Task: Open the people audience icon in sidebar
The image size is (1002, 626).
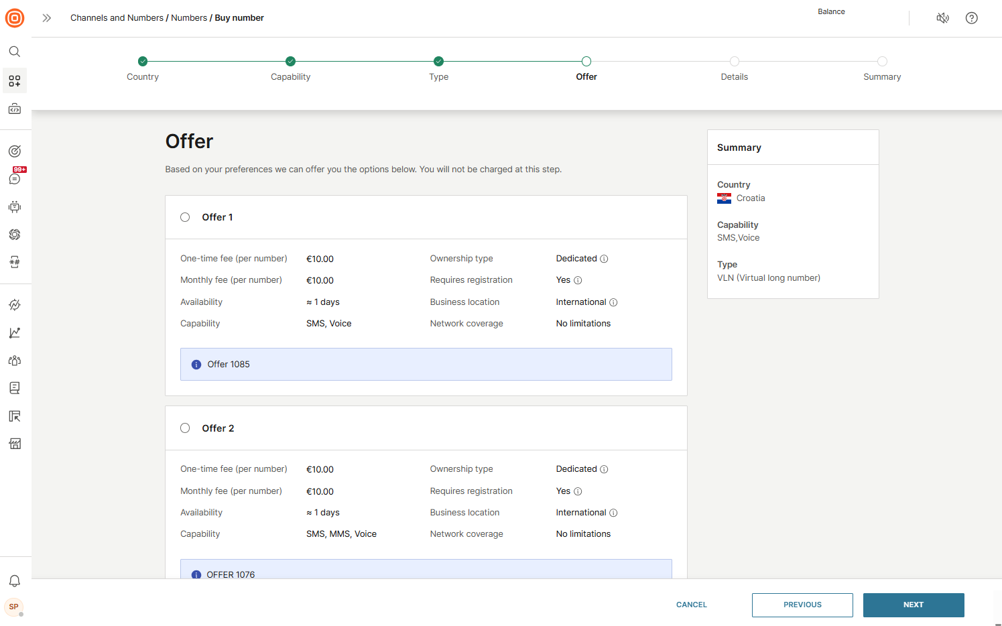Action: coord(15,361)
